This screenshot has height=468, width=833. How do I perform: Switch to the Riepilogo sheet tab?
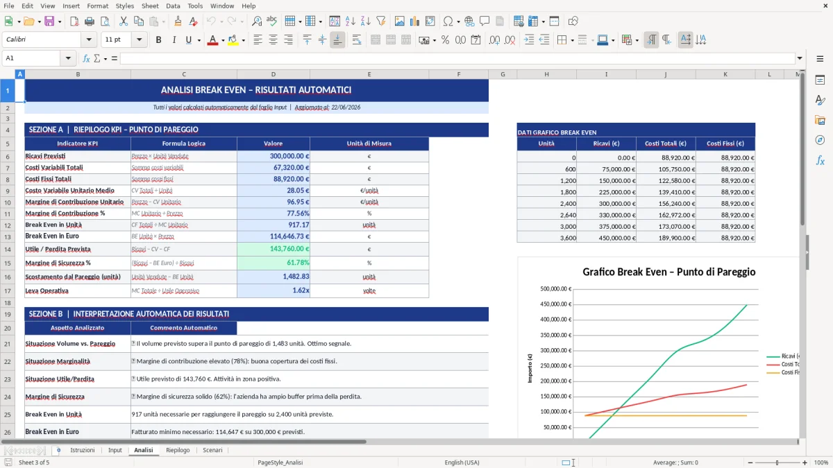178,450
